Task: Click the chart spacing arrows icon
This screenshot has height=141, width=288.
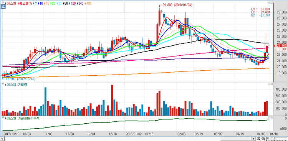Action: point(268,139)
